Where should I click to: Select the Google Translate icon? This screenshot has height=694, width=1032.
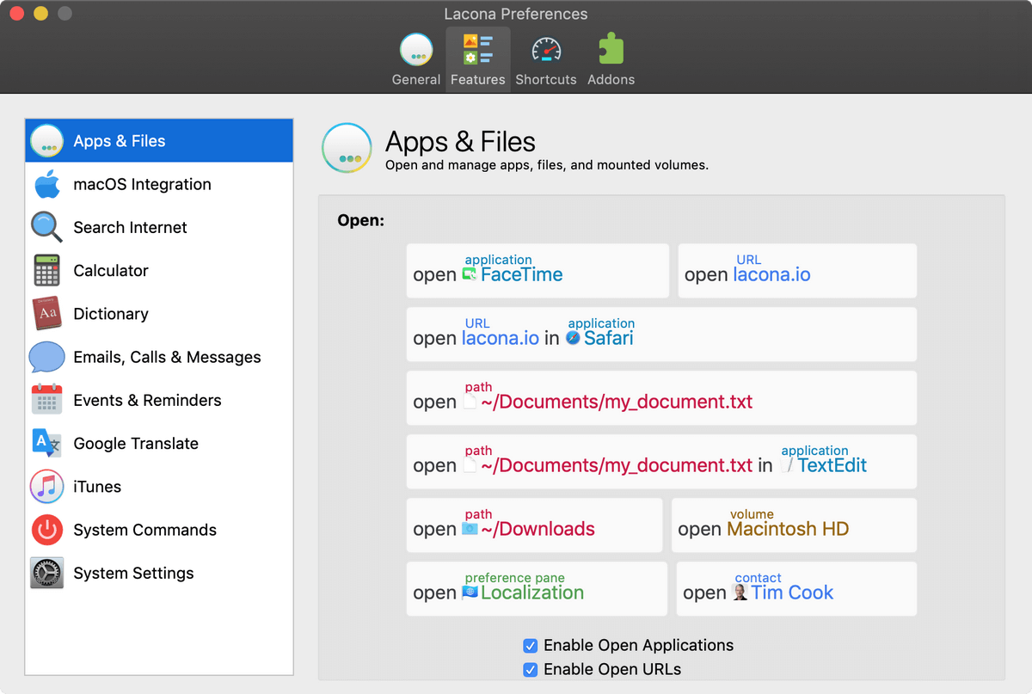[46, 444]
